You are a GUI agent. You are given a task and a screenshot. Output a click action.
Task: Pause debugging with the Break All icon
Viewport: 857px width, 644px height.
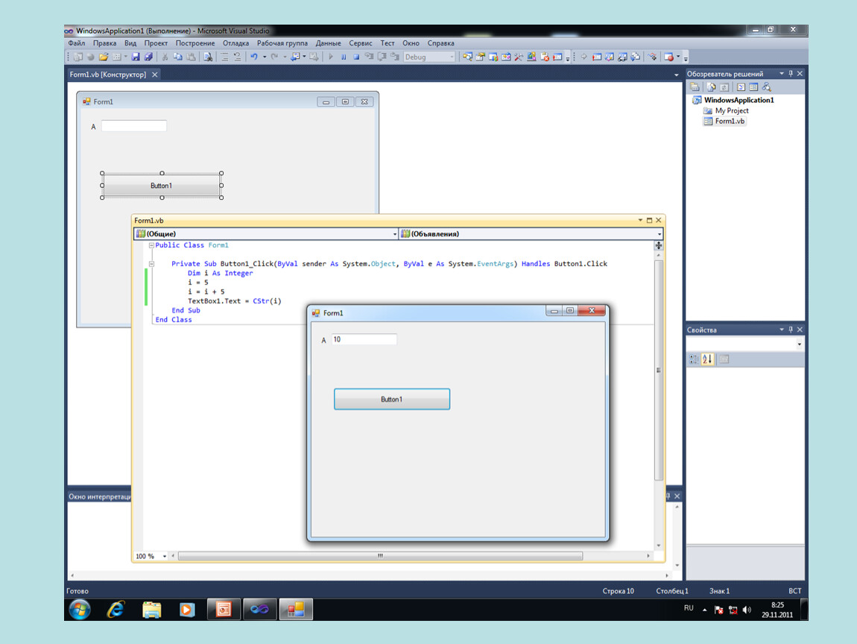[x=344, y=57]
